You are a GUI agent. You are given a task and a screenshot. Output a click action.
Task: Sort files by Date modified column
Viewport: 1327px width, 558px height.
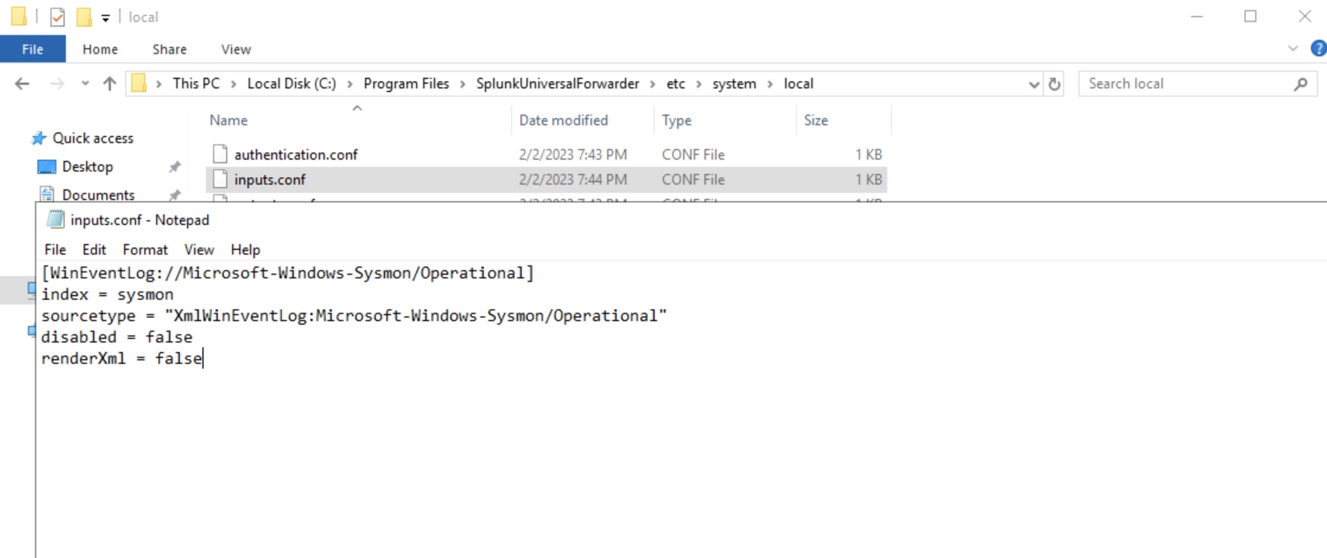tap(563, 121)
